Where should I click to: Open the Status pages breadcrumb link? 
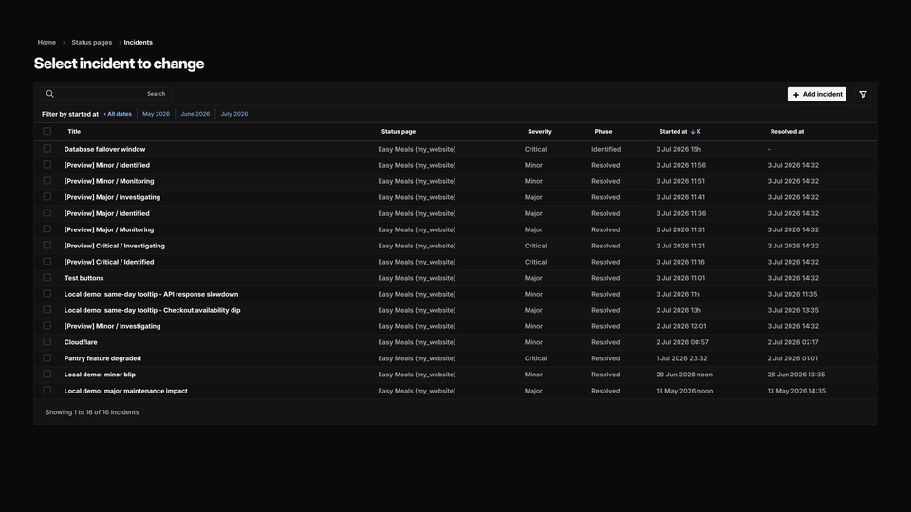[92, 43]
